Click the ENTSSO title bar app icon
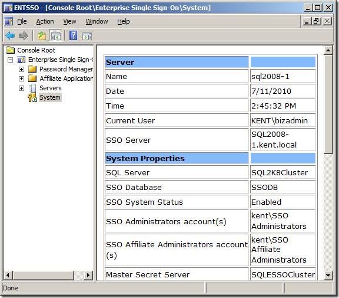Image resolution: width=339 pixels, height=298 pixels. (x=8, y=8)
